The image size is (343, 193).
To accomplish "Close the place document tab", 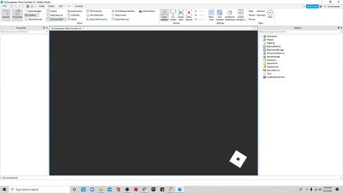I will coord(84,28).
